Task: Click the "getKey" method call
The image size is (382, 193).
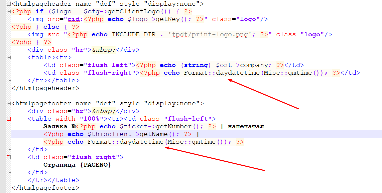Action: 168,19
